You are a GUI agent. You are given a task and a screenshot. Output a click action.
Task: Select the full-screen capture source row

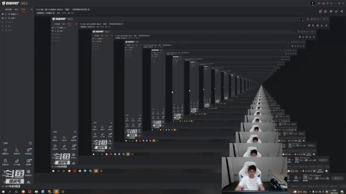click(x=17, y=18)
